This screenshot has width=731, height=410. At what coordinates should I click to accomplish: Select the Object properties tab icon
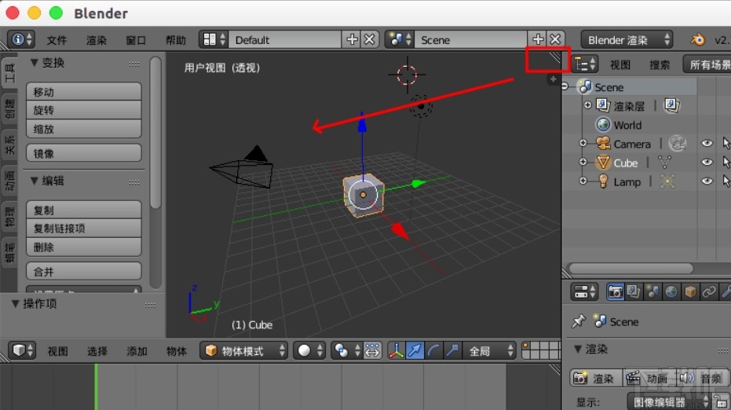(690, 292)
